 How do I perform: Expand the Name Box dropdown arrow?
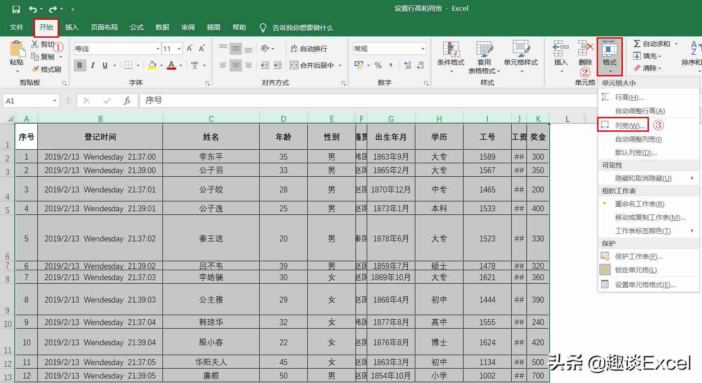(x=54, y=101)
